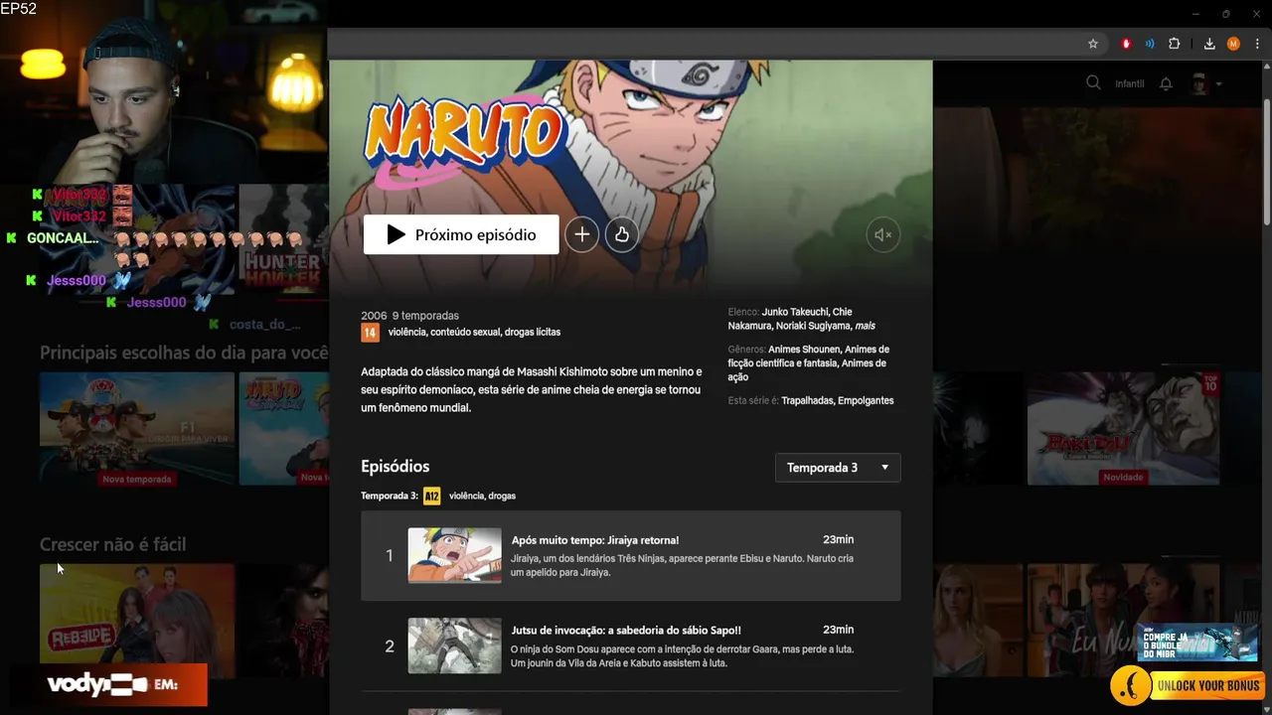Open the Empolgantes tag link
This screenshot has width=1272, height=715.
coord(866,400)
